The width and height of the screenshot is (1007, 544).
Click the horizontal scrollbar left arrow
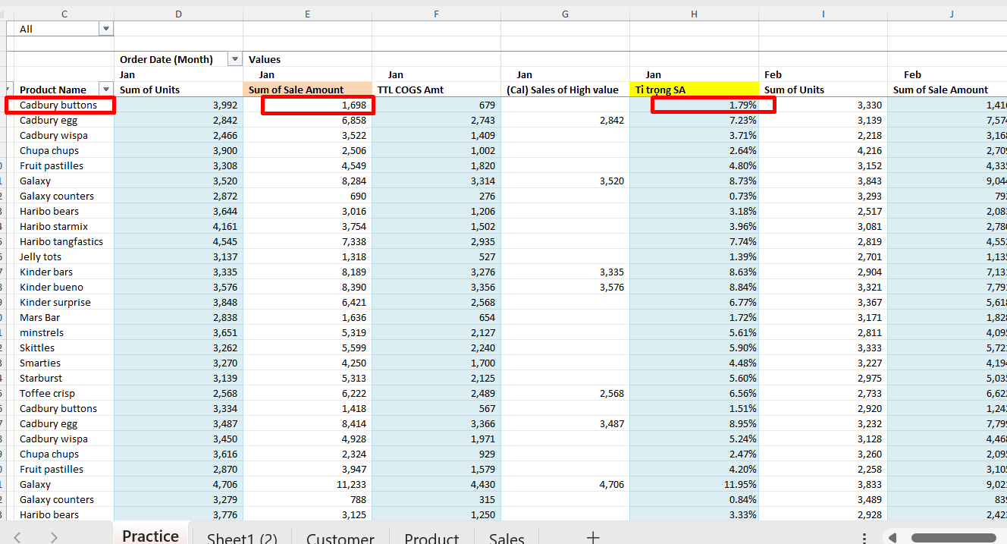[x=892, y=538]
